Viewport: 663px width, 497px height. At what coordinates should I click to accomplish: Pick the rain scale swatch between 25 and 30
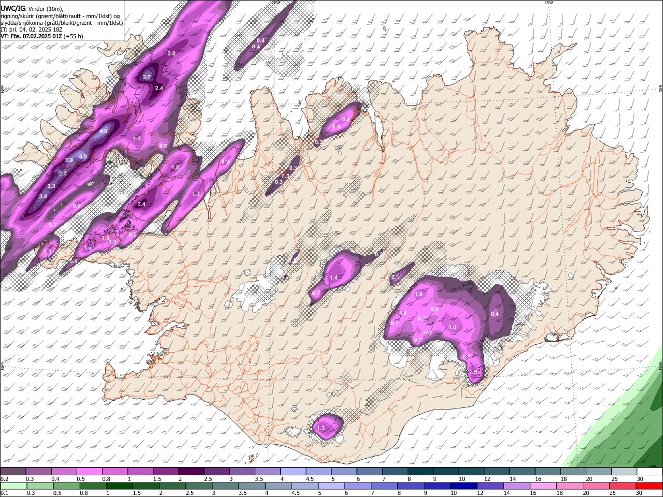coord(623,486)
